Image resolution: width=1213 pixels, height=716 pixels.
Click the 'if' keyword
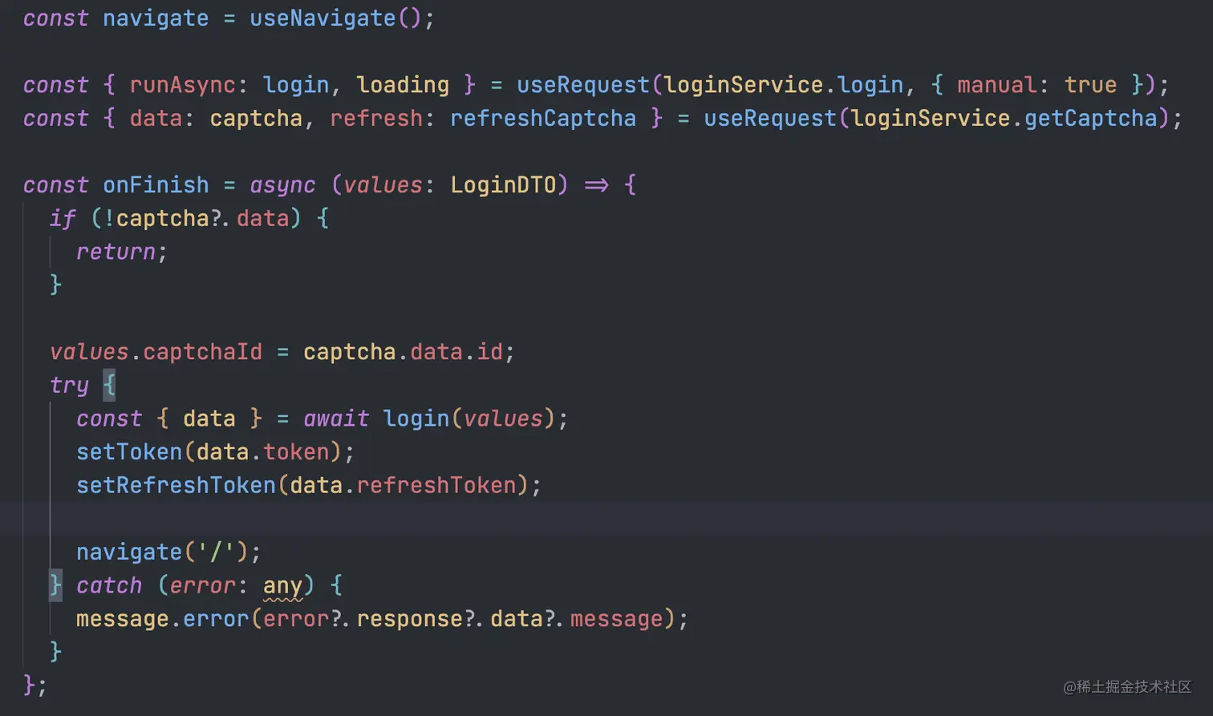coord(63,219)
